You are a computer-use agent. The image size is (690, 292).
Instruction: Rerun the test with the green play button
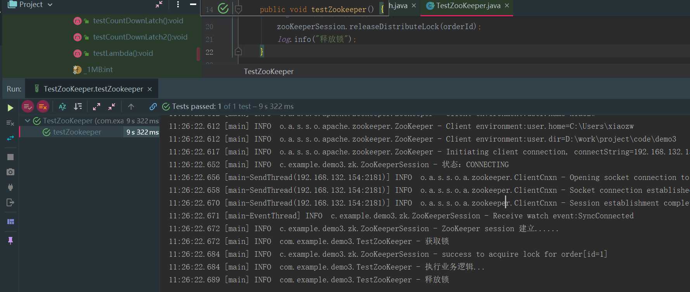point(10,108)
